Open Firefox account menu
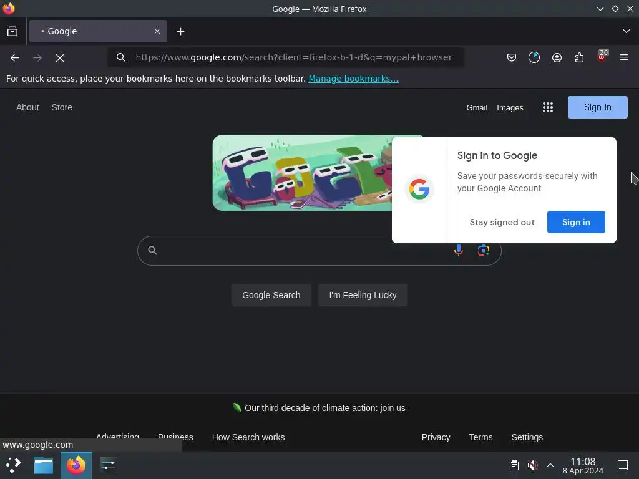Viewport: 639px width, 479px height. click(x=557, y=57)
